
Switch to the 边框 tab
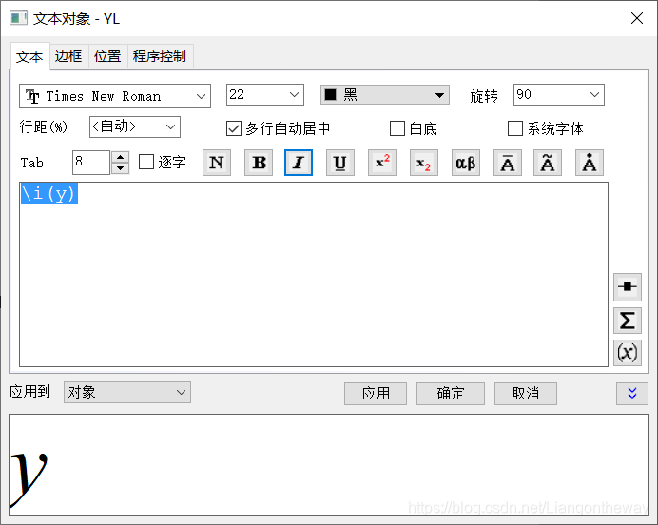point(68,56)
